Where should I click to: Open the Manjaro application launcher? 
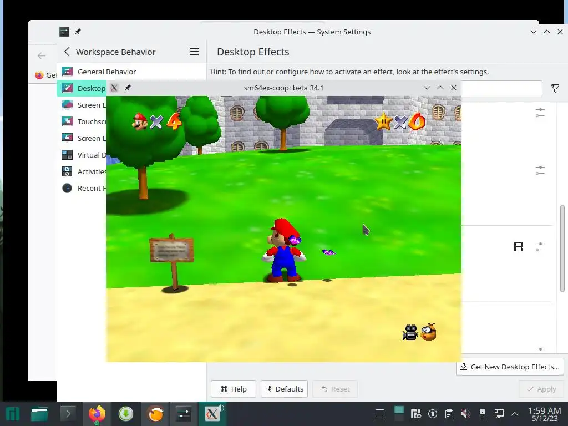[x=13, y=414]
